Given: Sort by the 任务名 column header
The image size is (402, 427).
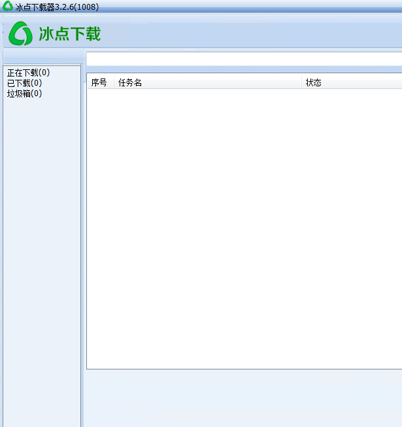Looking at the screenshot, I should tap(207, 82).
